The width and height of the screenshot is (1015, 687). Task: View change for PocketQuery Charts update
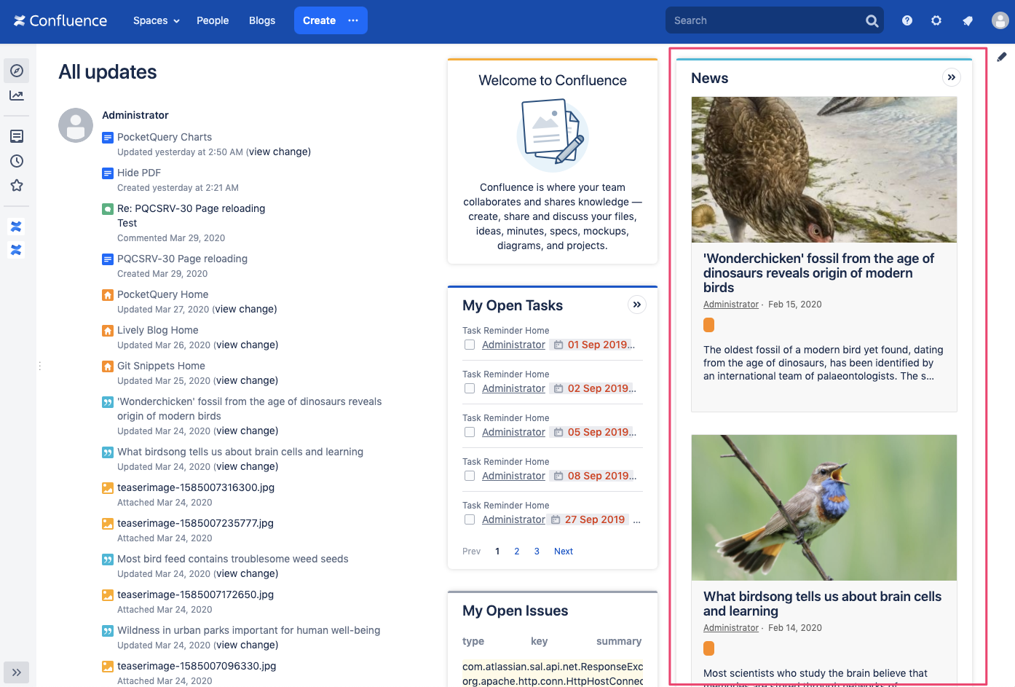280,152
